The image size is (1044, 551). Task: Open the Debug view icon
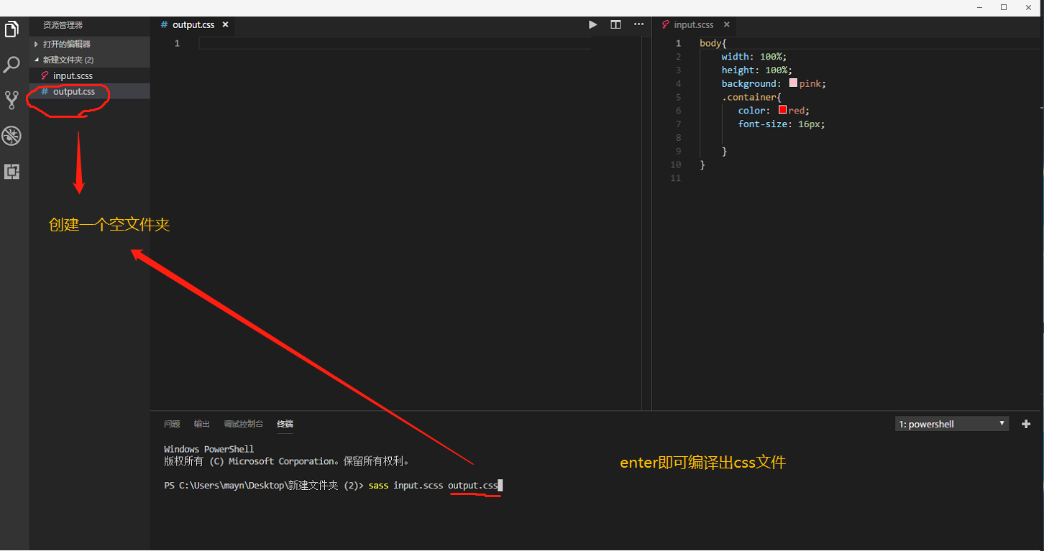[x=12, y=136]
